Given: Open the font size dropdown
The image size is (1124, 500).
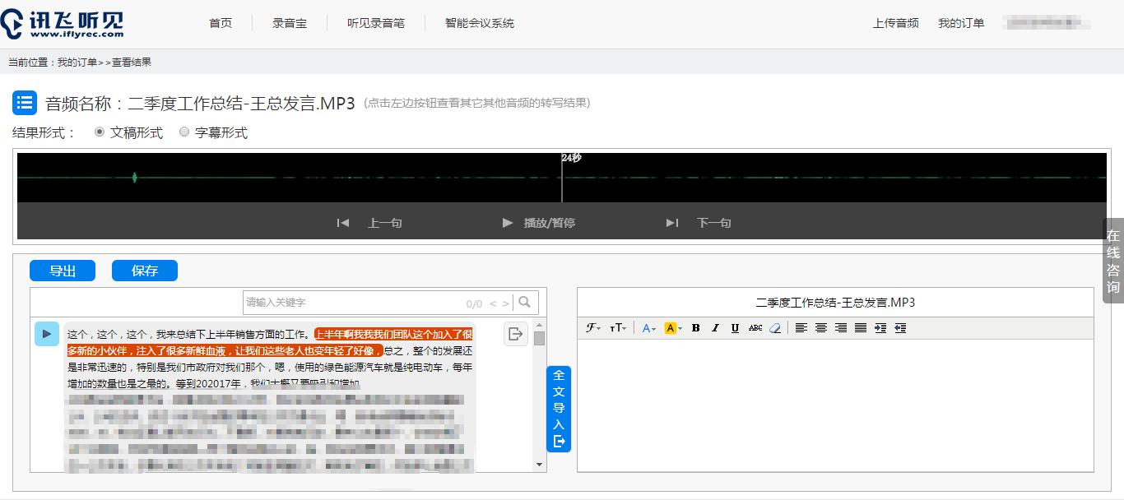Looking at the screenshot, I should pos(619,327).
